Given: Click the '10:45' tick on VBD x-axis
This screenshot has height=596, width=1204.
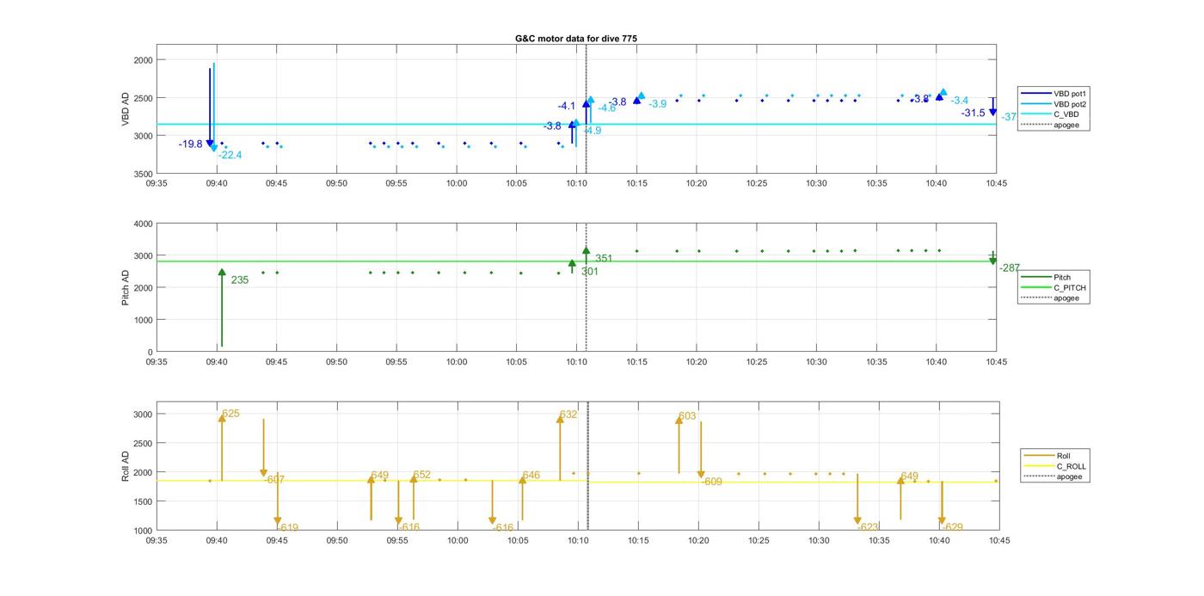Looking at the screenshot, I should [x=997, y=183].
